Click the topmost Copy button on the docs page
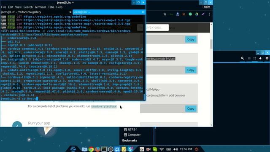 click(191, 39)
